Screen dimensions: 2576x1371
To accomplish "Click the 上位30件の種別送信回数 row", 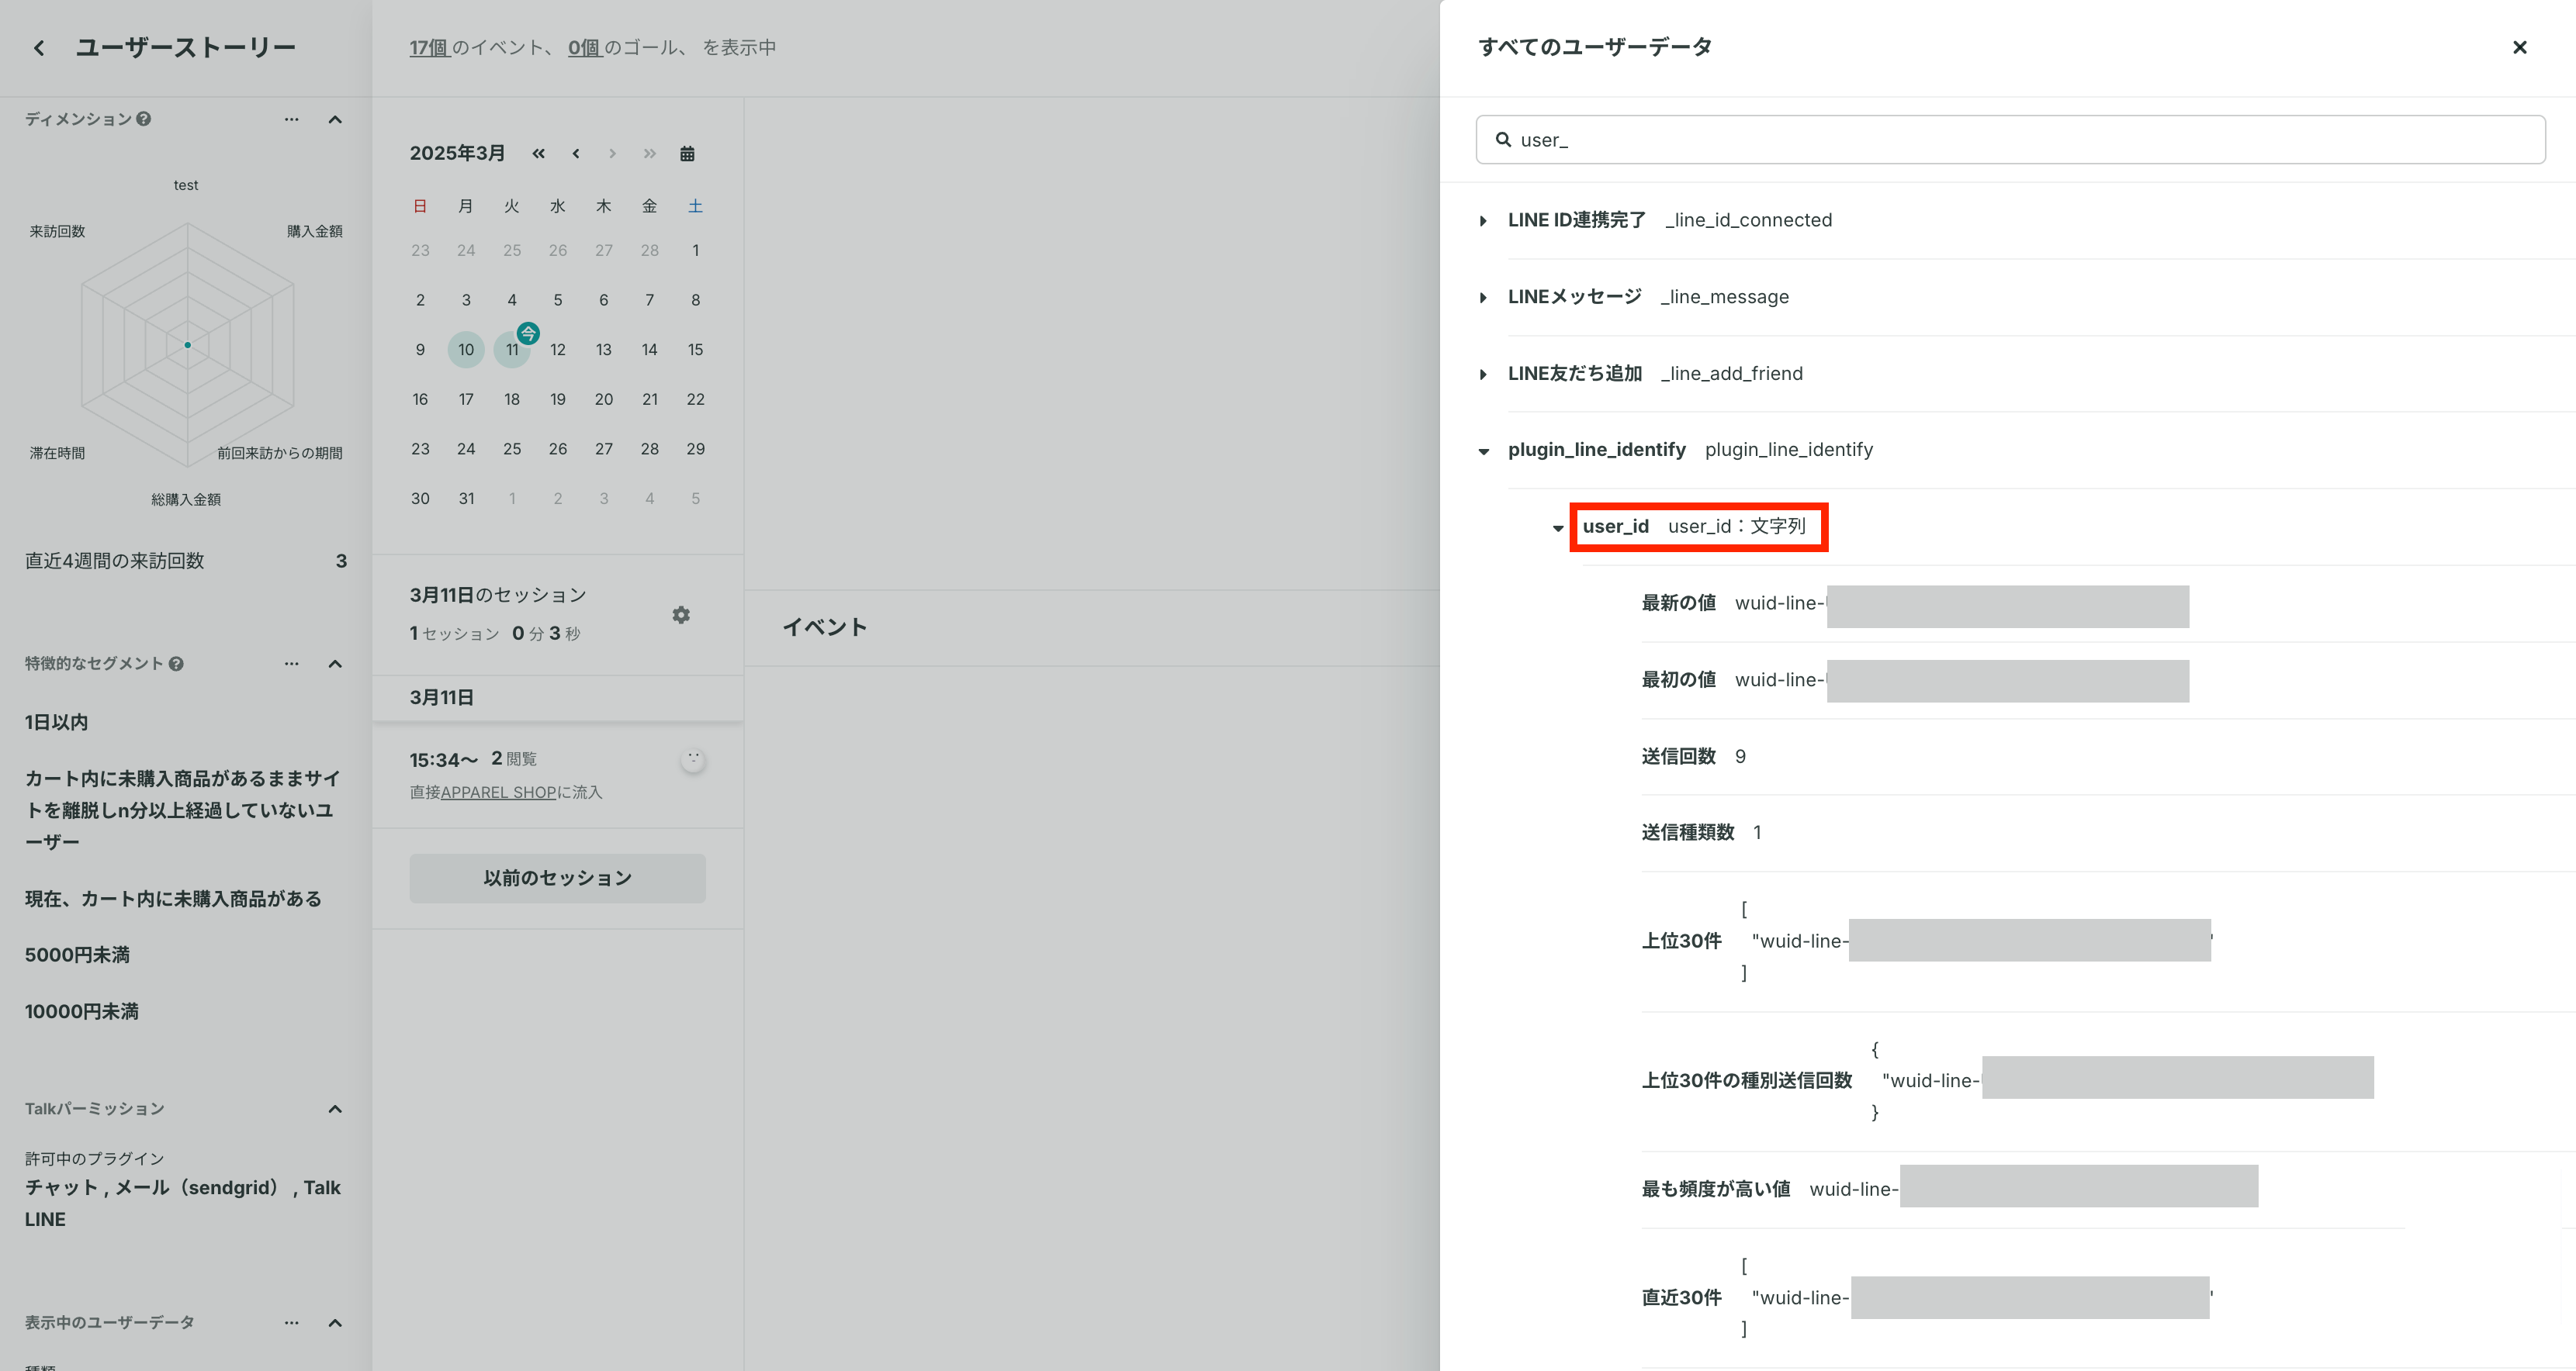I will click(x=2107, y=1081).
